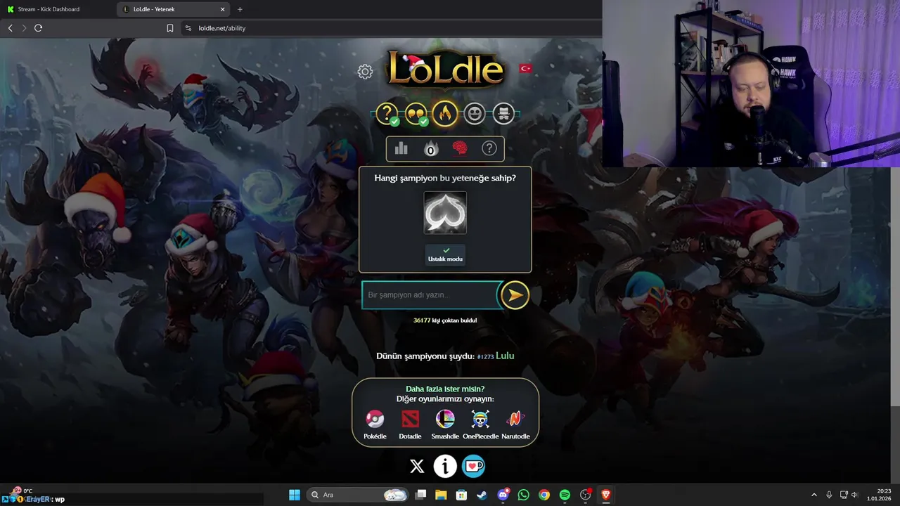Open Spotify from the taskbar
Screen dimensions: 900x506
click(565, 495)
